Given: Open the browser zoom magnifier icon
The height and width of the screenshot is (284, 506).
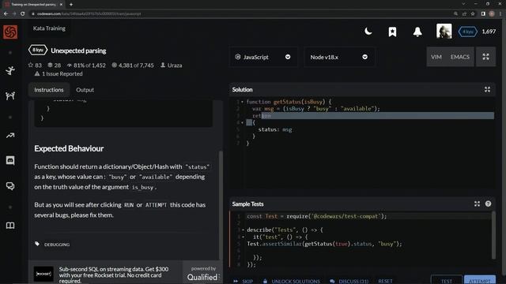Looking at the screenshot, I should point(455,14).
